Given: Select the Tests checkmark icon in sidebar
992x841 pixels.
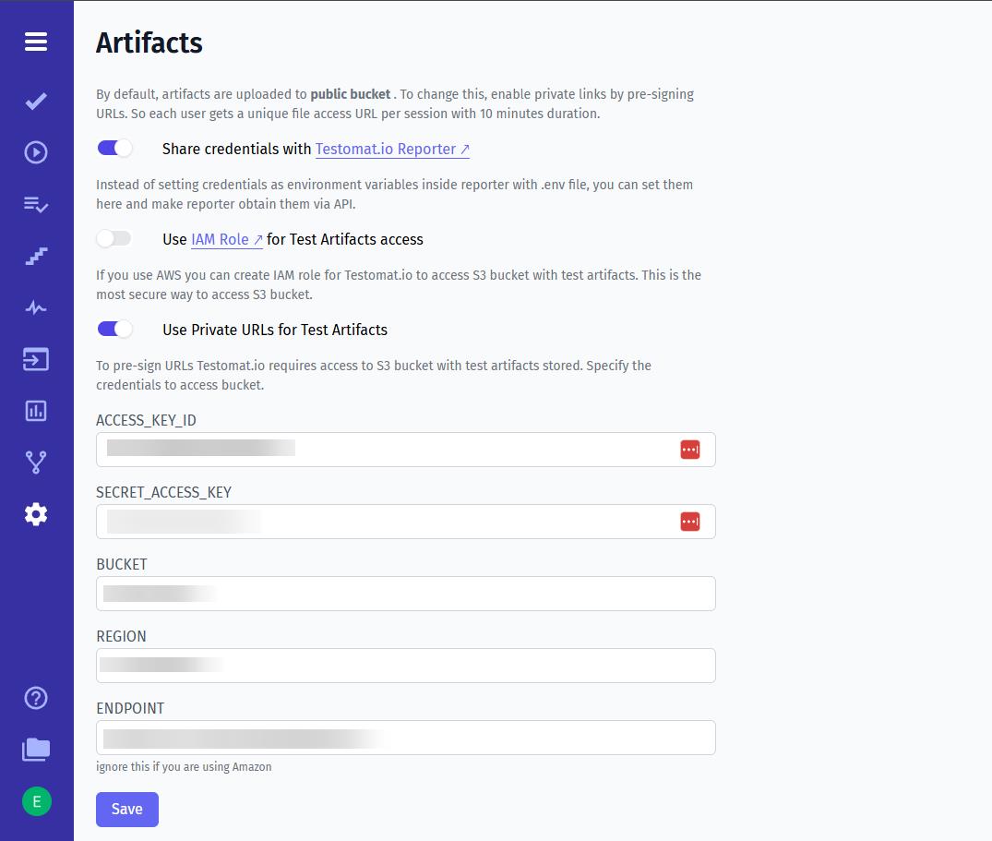Looking at the screenshot, I should click(x=35, y=101).
